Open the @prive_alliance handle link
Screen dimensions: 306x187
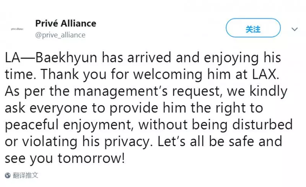pyautogui.click(x=60, y=35)
